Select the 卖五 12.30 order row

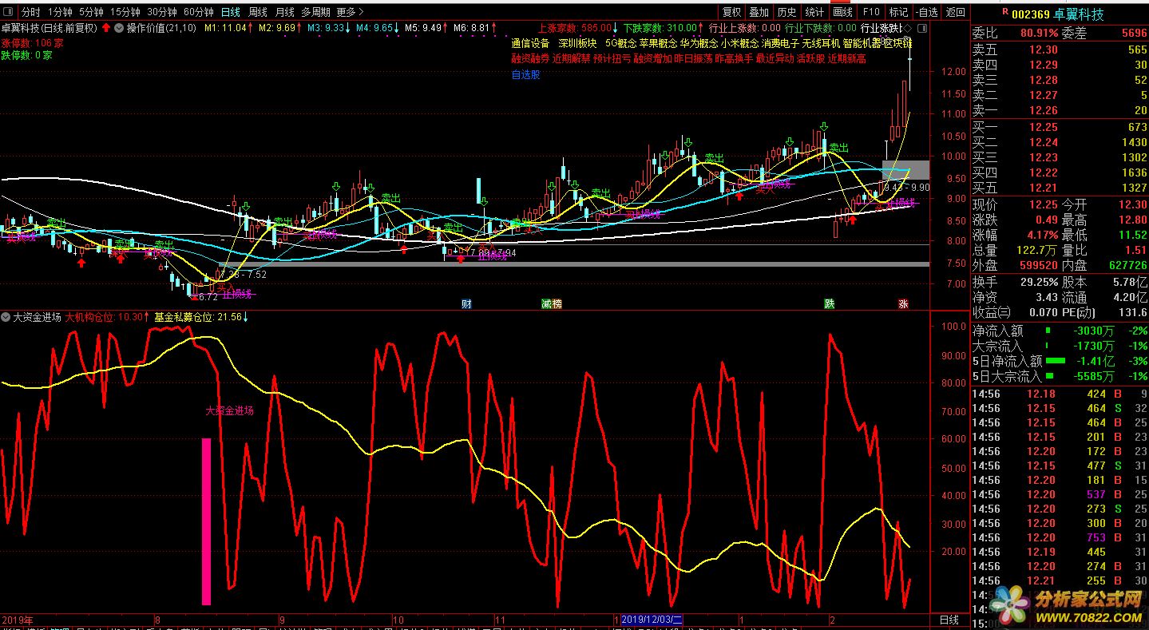(x=1060, y=50)
